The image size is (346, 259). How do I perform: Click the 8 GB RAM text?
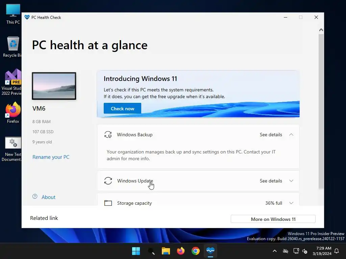pyautogui.click(x=42, y=121)
